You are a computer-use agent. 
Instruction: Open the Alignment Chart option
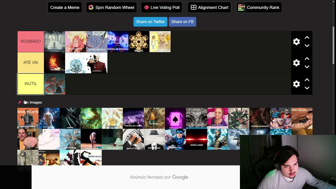point(209,7)
